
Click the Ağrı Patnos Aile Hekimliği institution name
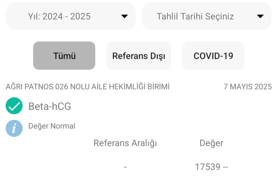point(88,87)
